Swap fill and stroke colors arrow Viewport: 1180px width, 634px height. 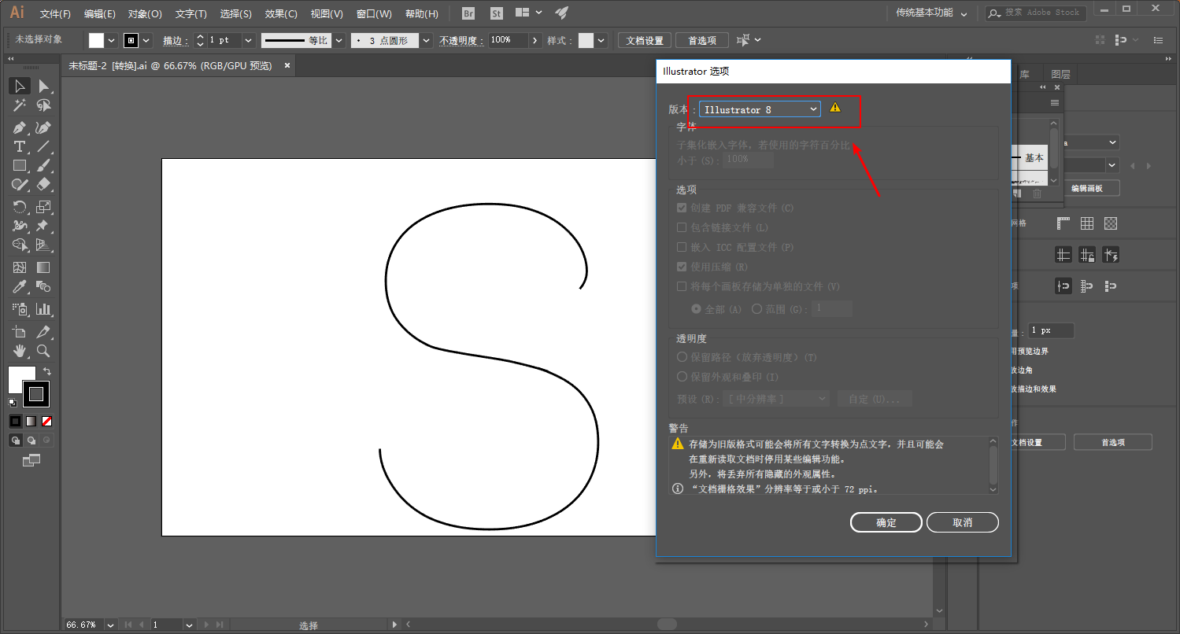click(46, 371)
